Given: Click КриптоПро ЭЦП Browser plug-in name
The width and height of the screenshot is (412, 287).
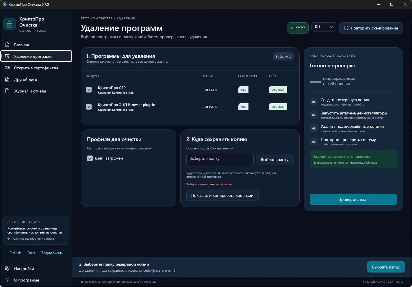Looking at the screenshot, I should point(127,105).
